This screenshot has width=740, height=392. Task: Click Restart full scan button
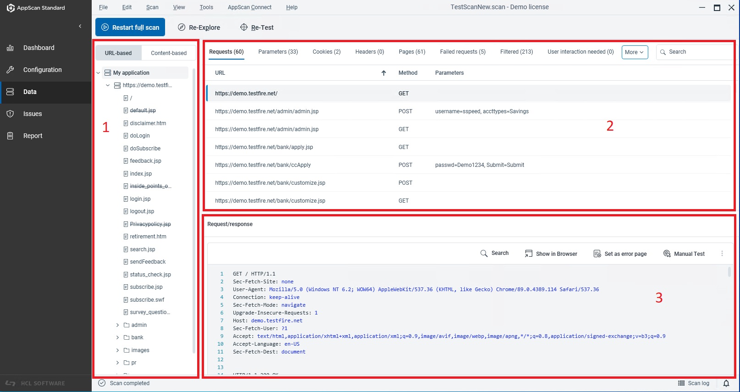(x=130, y=27)
